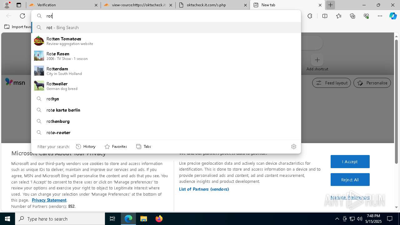Screen dimensions: 400x225
Task: Click the Personalise button
Action: pos(372,83)
